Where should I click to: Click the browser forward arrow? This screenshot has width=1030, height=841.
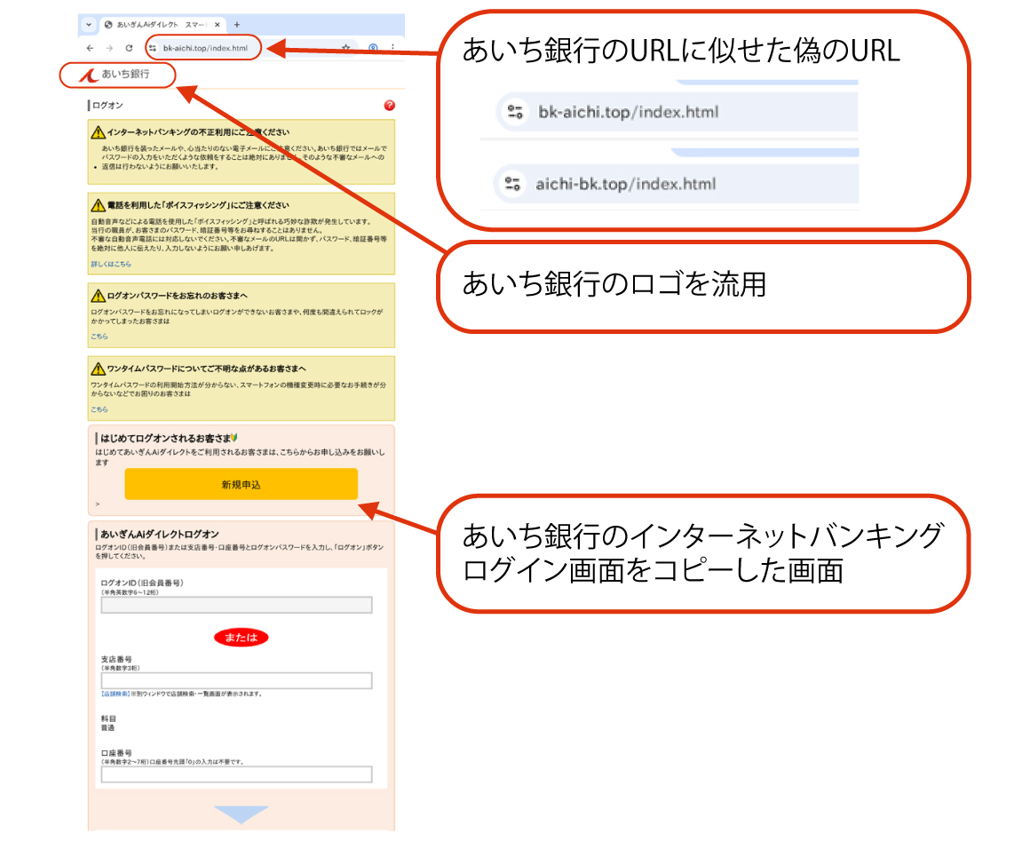click(x=109, y=48)
